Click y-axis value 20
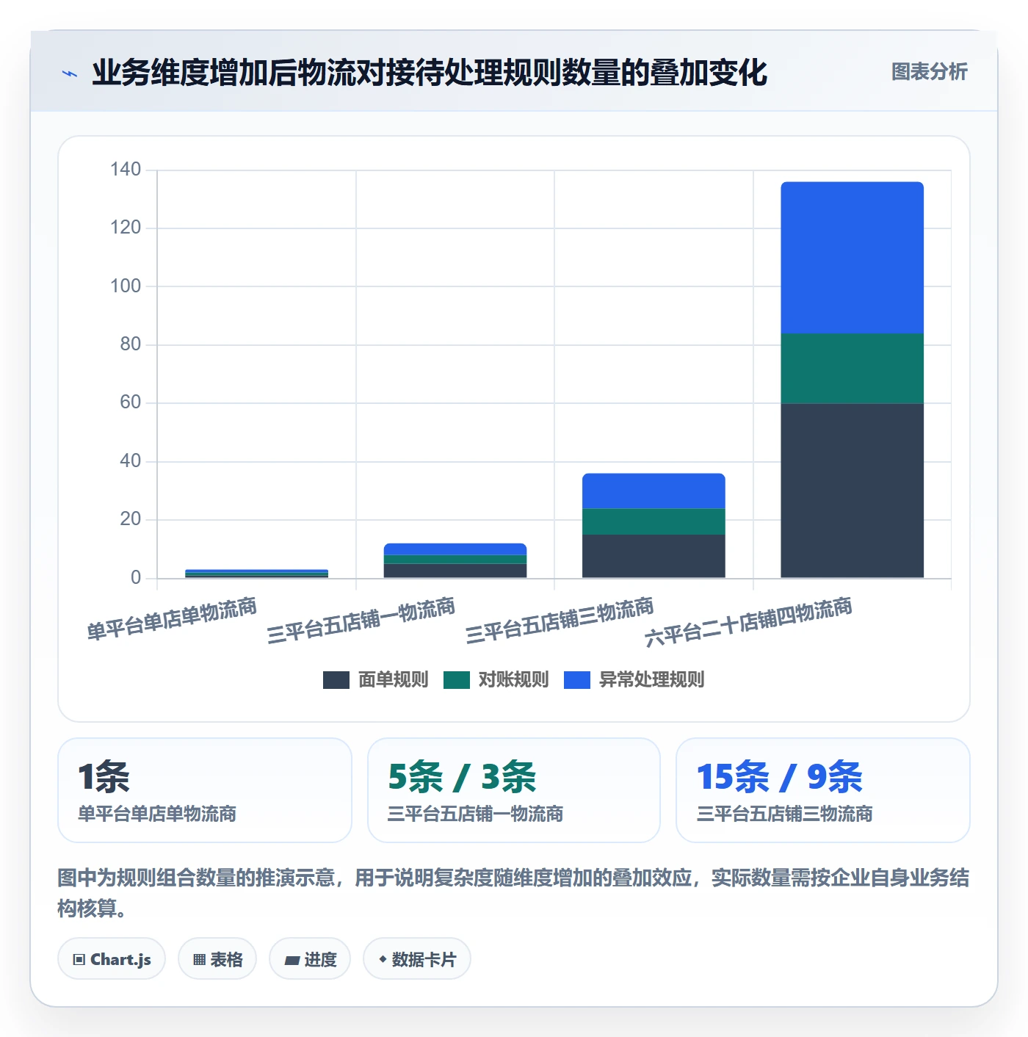 130,519
